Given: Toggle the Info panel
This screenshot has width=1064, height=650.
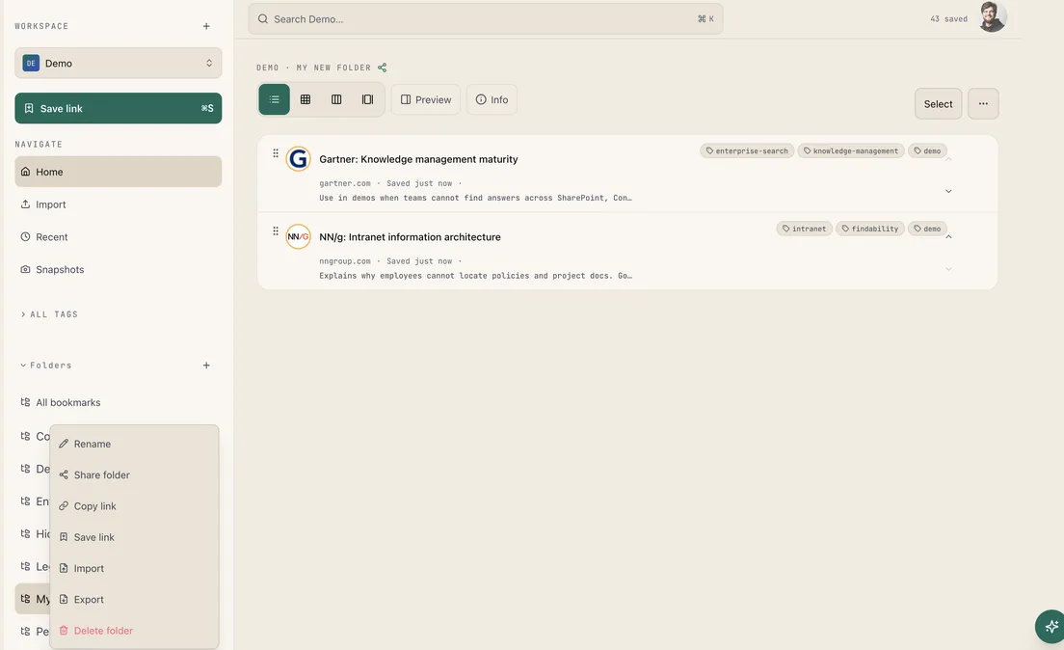Looking at the screenshot, I should click(492, 100).
